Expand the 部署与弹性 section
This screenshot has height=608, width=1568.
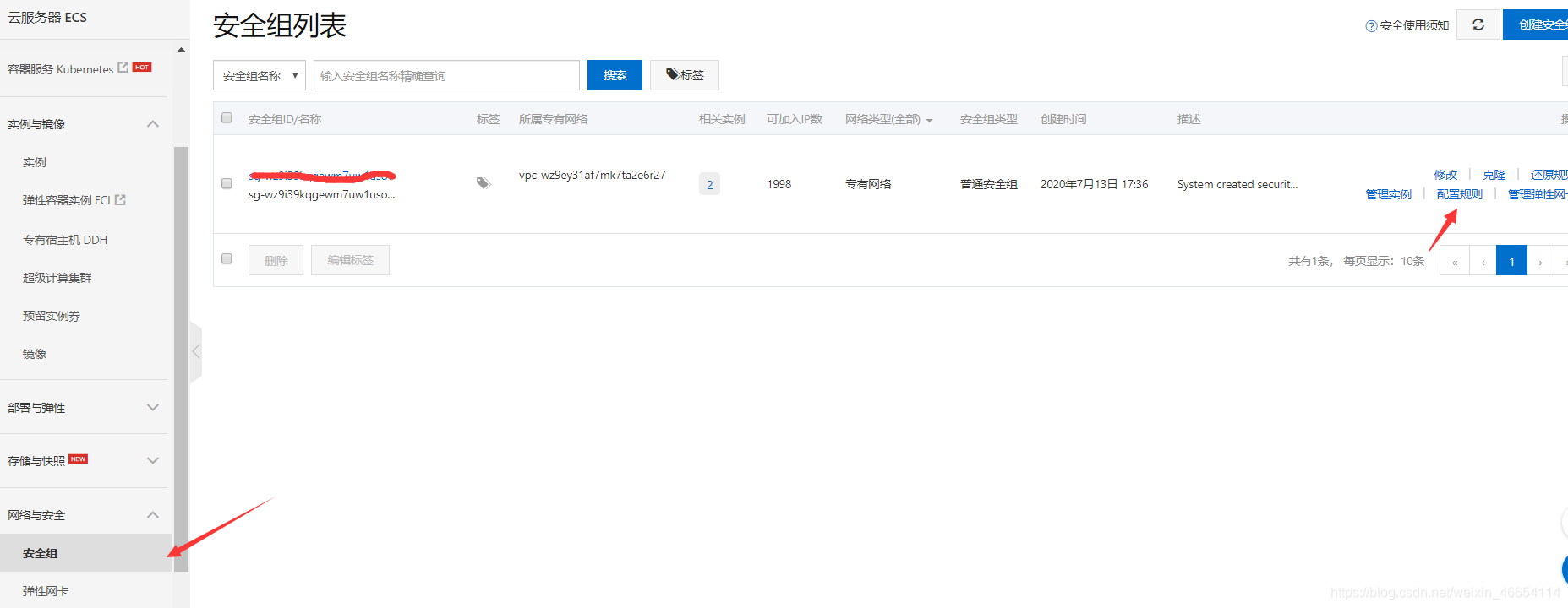tap(153, 407)
